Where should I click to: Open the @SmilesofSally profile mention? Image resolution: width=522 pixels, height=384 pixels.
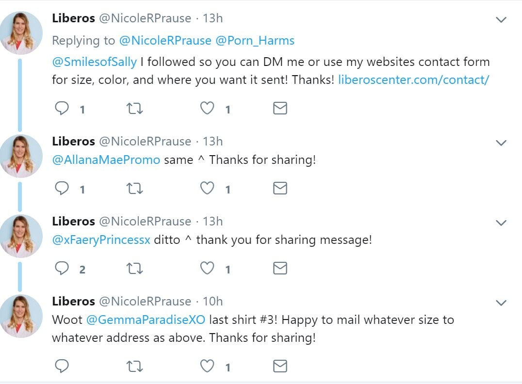[95, 62]
